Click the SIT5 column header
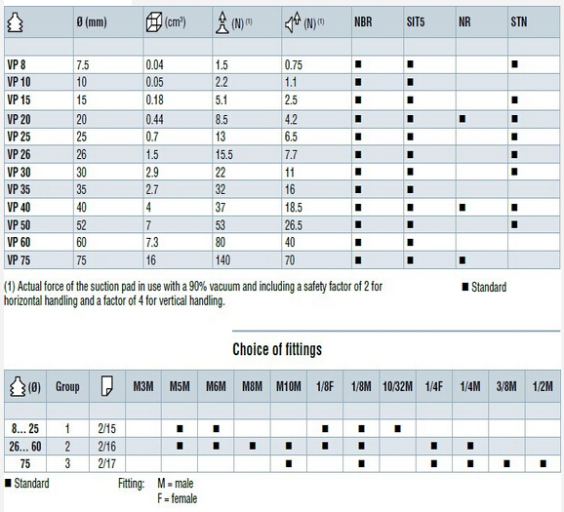The image size is (564, 512). click(x=416, y=21)
